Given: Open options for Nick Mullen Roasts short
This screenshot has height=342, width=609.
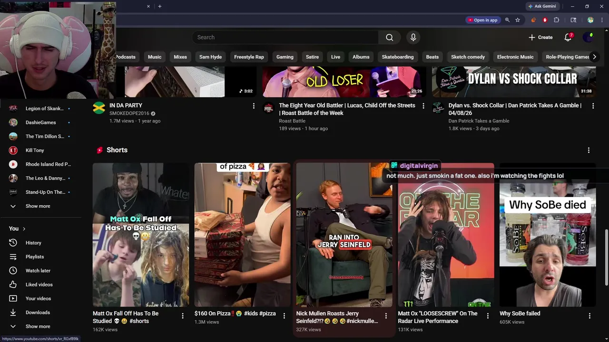Looking at the screenshot, I should click(386, 315).
